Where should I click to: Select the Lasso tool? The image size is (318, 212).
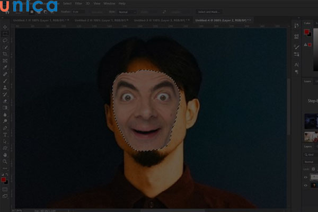point(5,40)
